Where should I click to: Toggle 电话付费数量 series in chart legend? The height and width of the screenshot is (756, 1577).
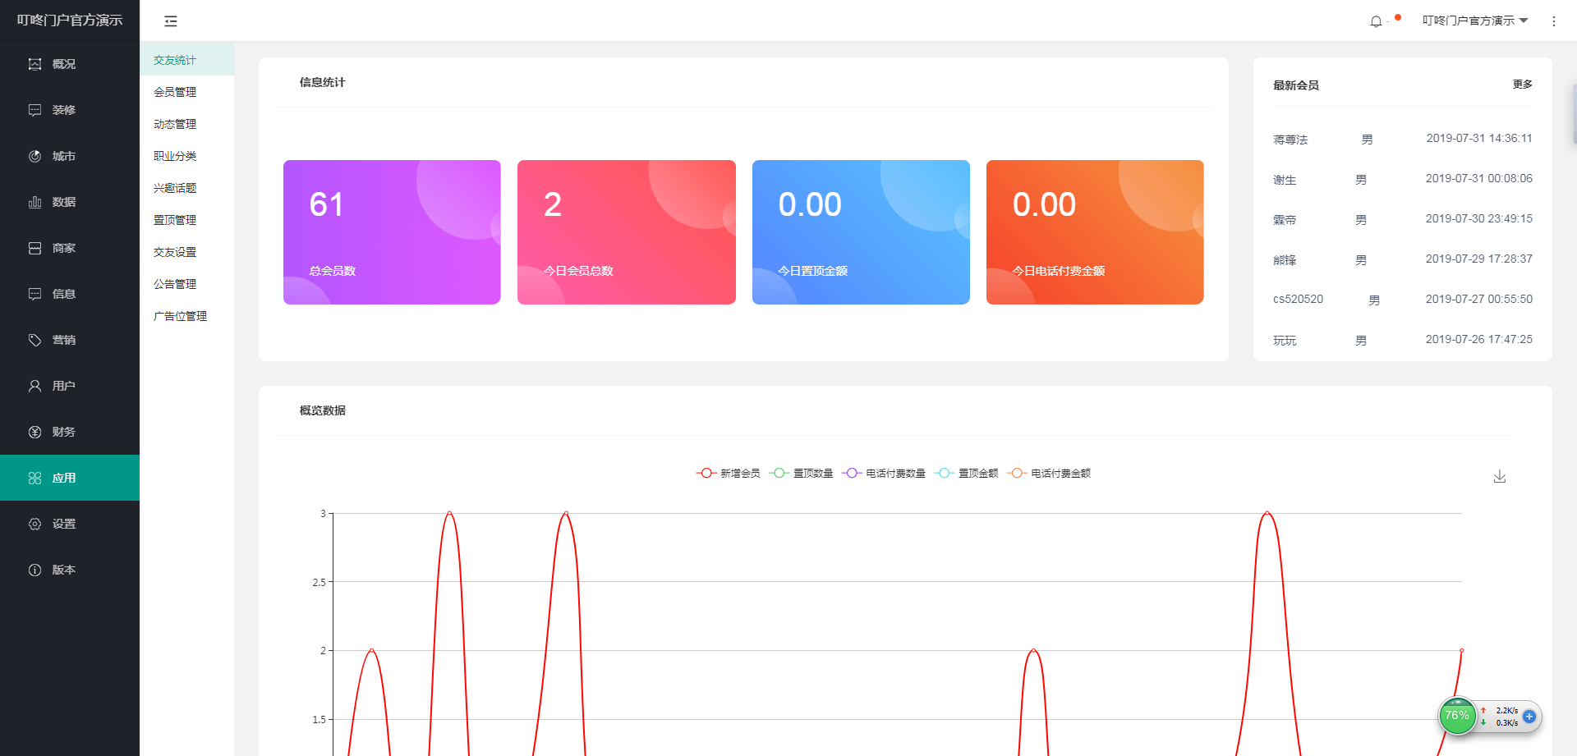coord(884,473)
